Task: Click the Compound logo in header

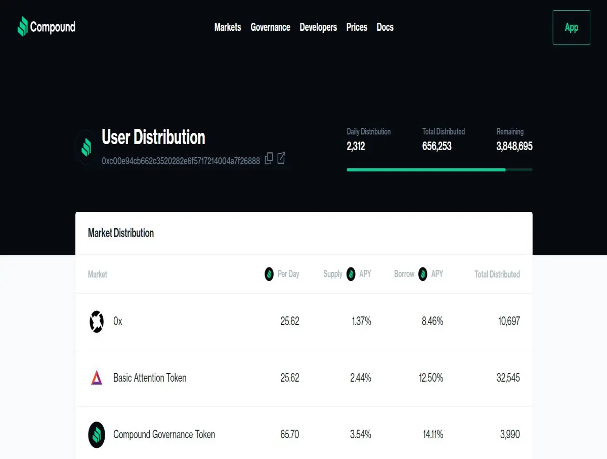Action: click(47, 27)
